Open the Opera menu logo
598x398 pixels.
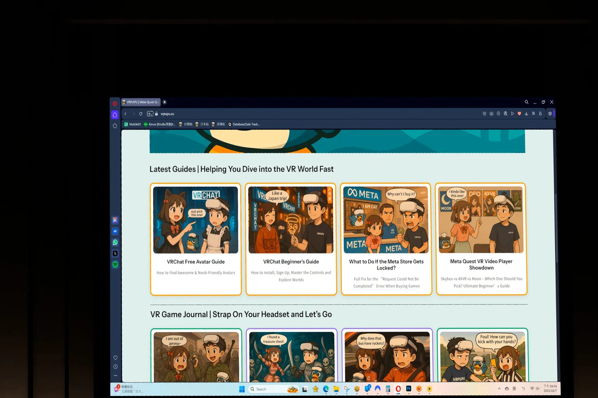click(x=115, y=103)
